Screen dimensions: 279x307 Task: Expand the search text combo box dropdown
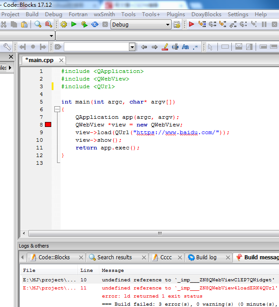pyautogui.click(x=132, y=47)
